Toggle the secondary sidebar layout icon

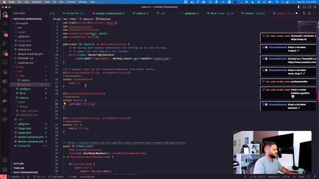click(x=310, y=7)
